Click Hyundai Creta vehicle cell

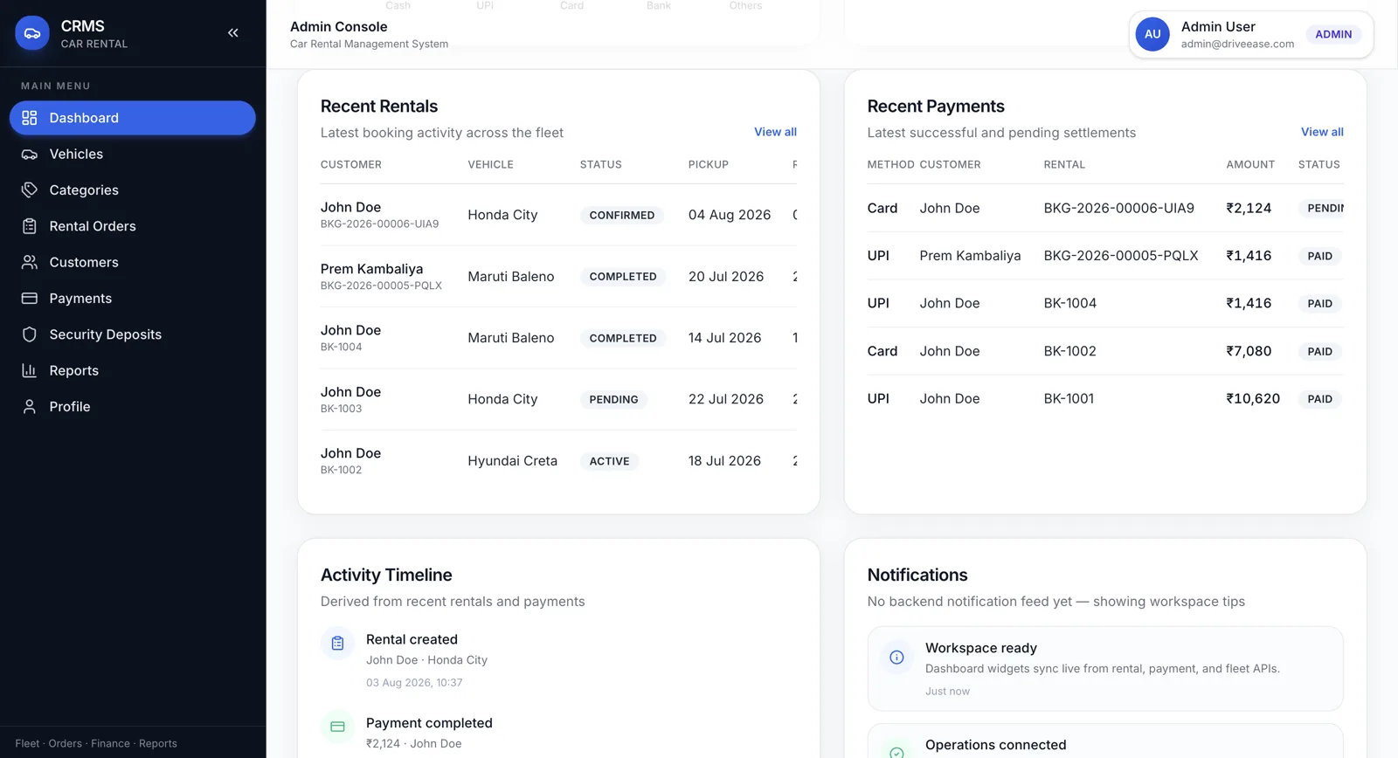coord(512,460)
